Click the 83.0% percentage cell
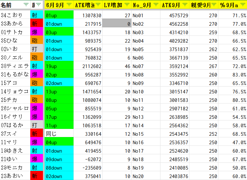Image resolution: width=247 pixels, height=180 pixels. (x=232, y=75)
